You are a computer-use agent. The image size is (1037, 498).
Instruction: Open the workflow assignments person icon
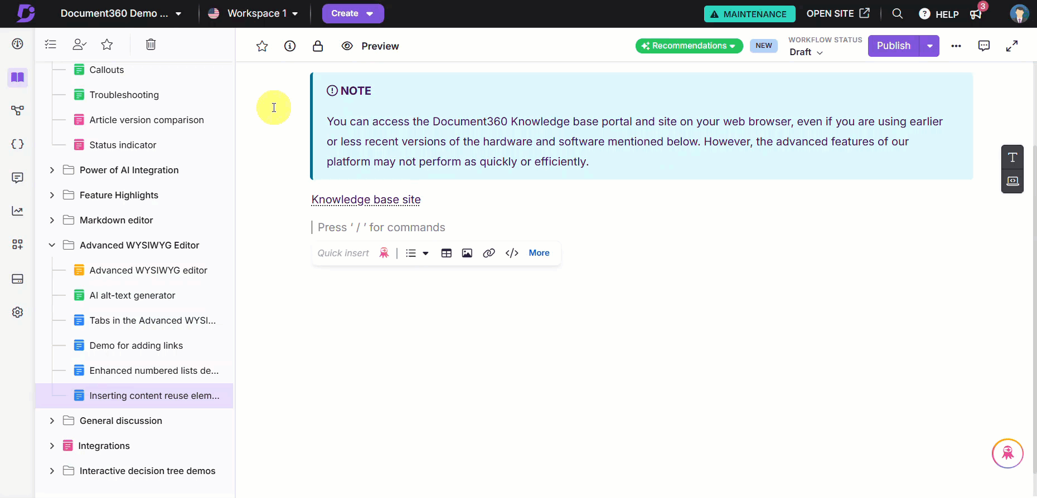(x=79, y=45)
